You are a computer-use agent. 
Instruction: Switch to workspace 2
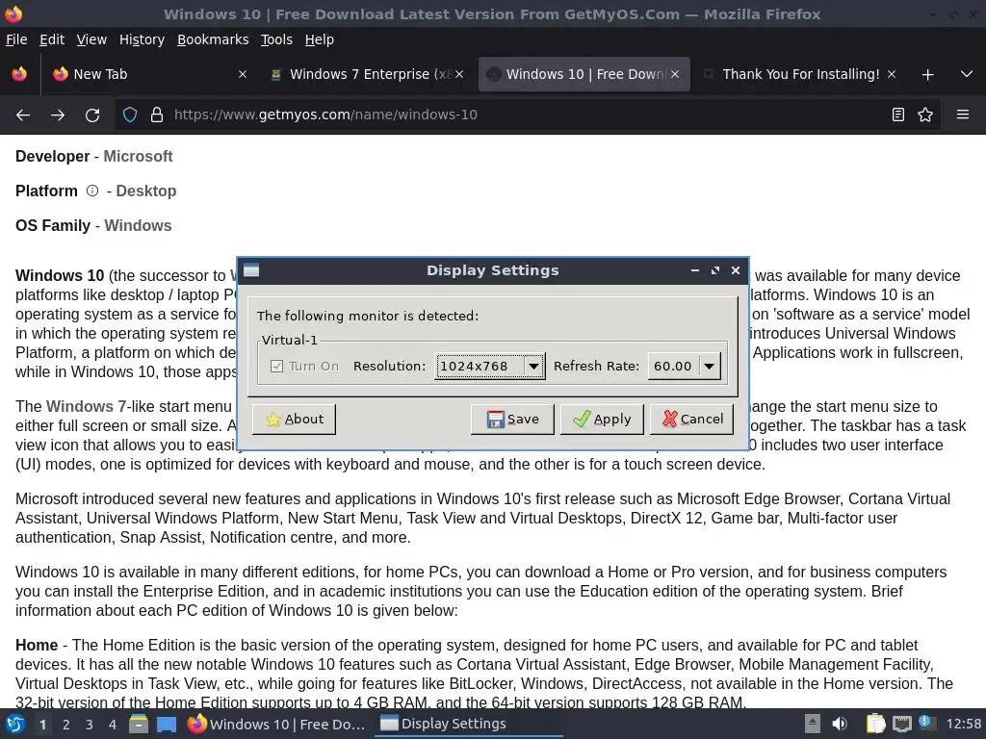tap(66, 725)
